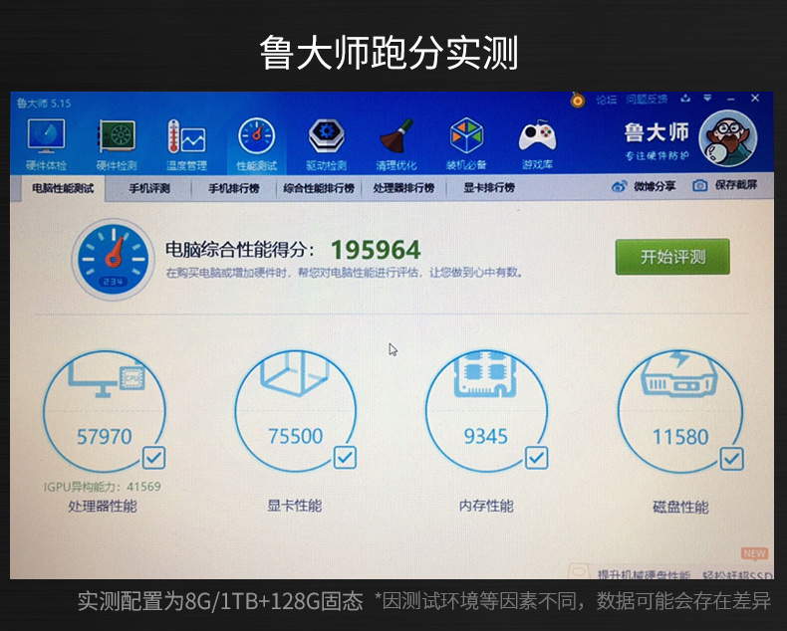Switch to the 手机排行榜 tab

pyautogui.click(x=234, y=188)
